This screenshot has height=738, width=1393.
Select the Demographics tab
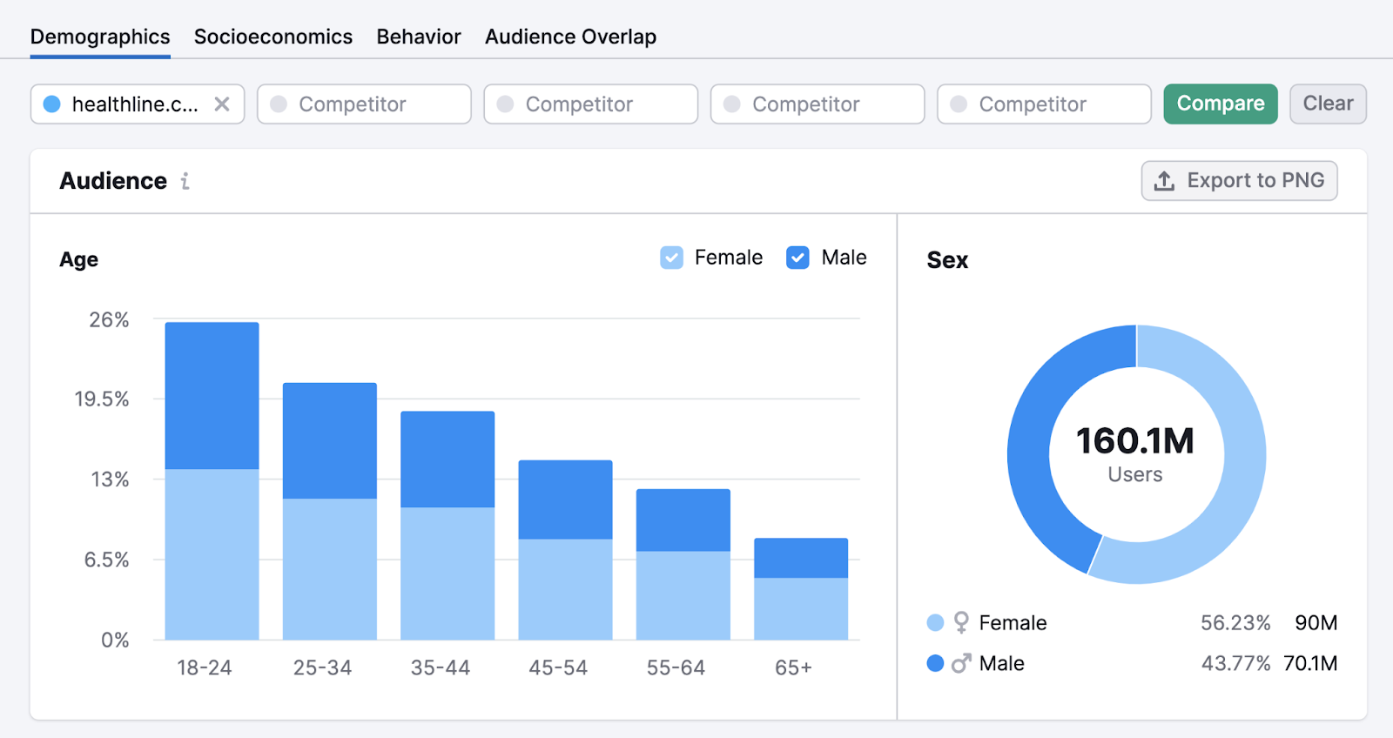coord(100,37)
